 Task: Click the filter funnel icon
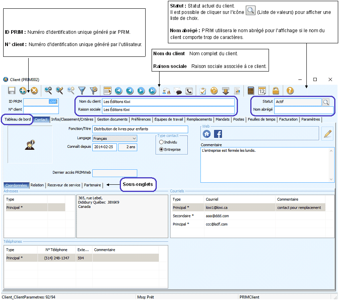(x=82, y=91)
